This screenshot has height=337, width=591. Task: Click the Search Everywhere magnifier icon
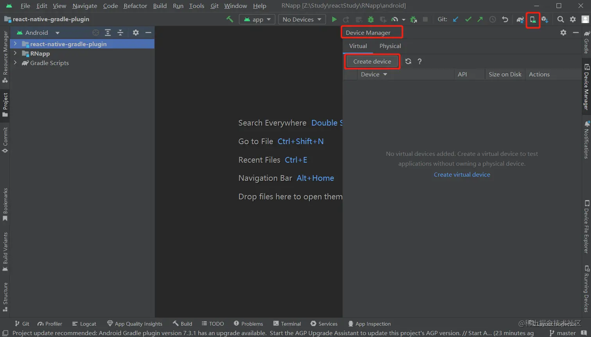coord(561,19)
